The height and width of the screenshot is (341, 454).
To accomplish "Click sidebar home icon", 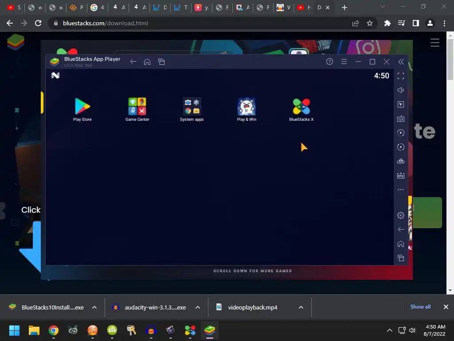I will point(401,244).
